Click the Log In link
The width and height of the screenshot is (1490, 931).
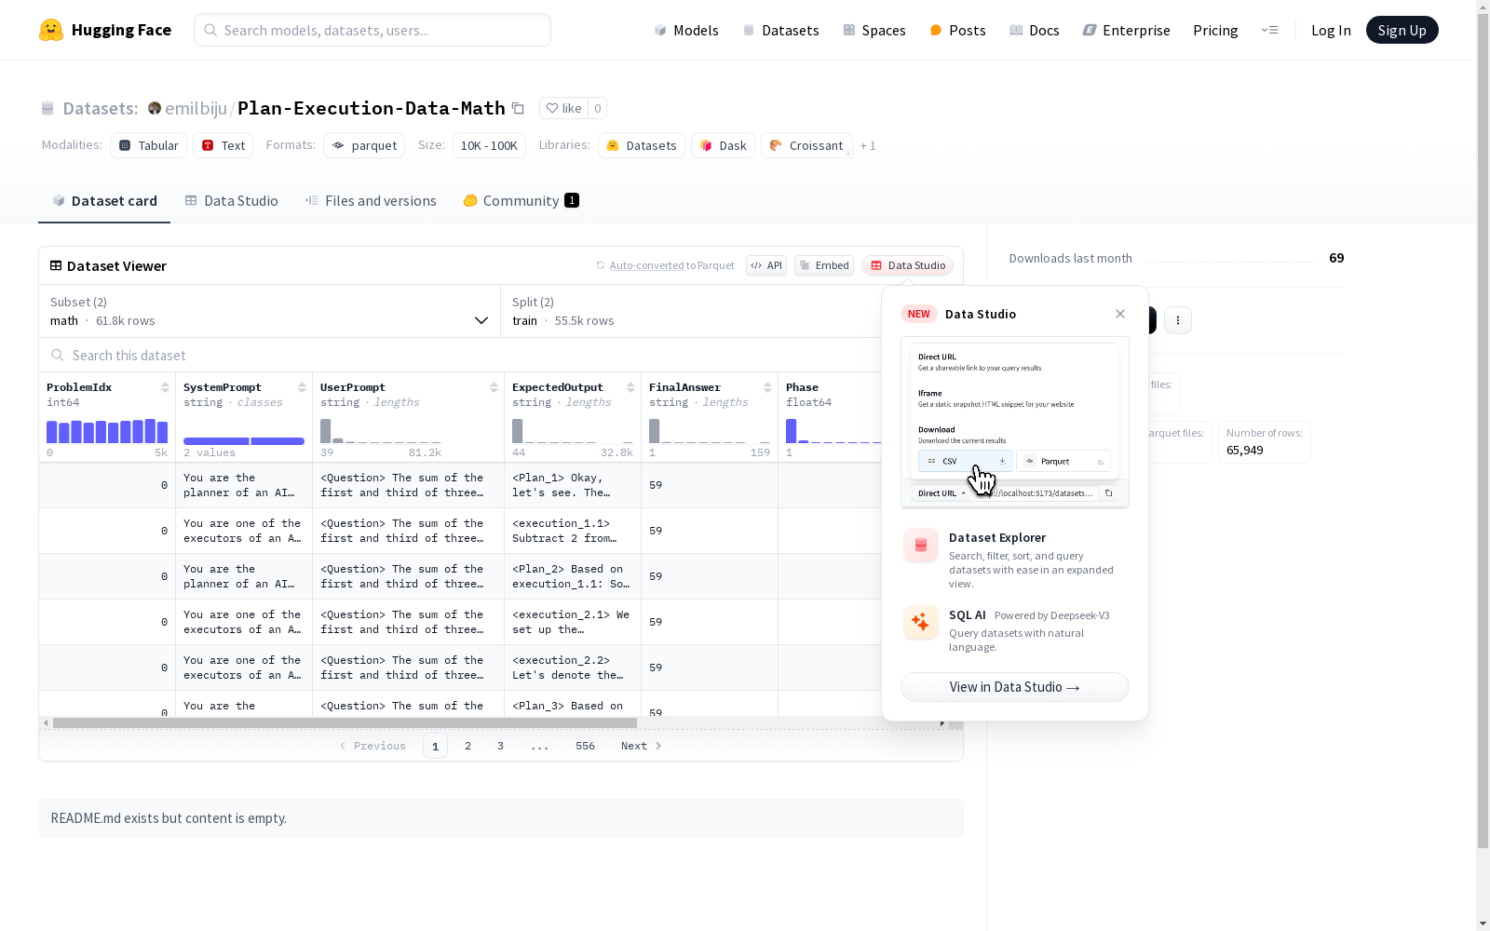[1331, 30]
